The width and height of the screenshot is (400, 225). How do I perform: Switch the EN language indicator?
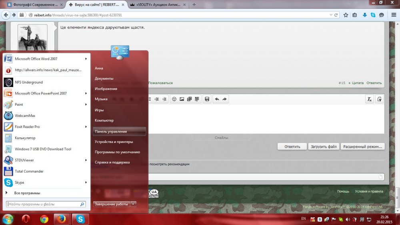(x=303, y=219)
